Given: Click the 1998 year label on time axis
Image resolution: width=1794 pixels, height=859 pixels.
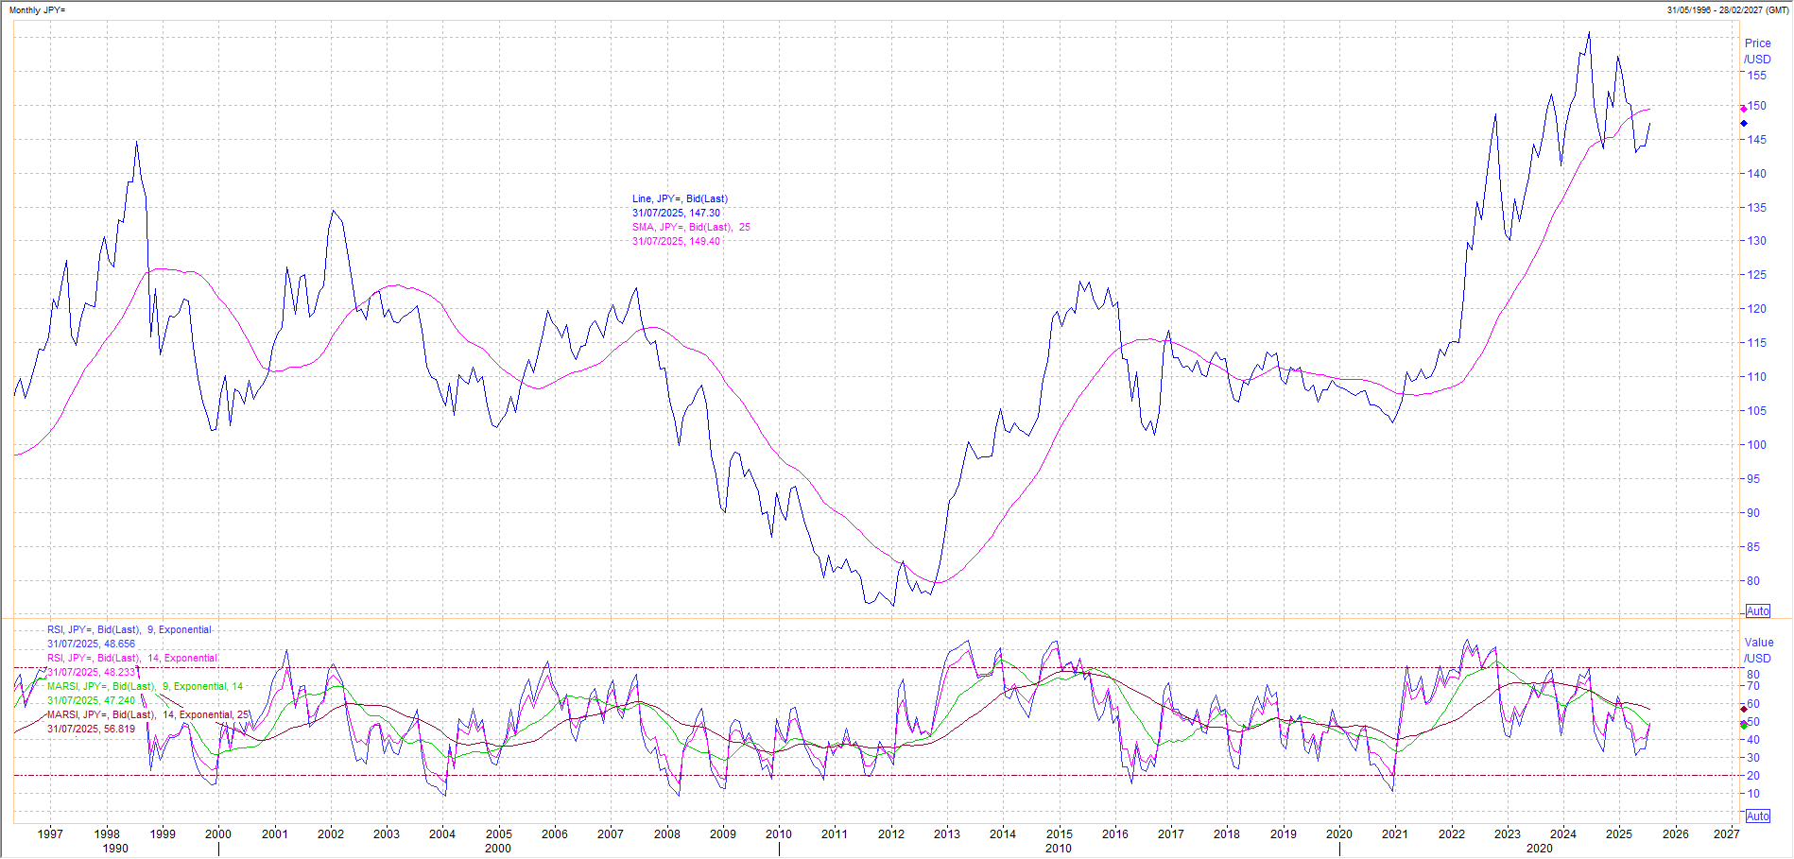Looking at the screenshot, I should click(107, 834).
